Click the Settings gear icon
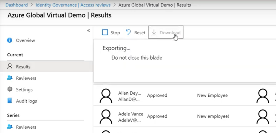Screen dimensions: 276x133 coord(10,89)
